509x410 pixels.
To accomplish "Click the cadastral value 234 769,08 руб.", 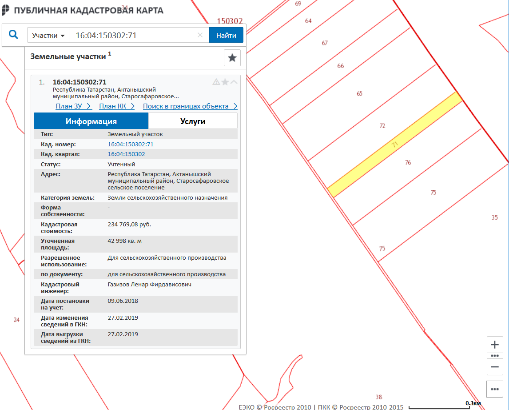I will pyautogui.click(x=129, y=224).
